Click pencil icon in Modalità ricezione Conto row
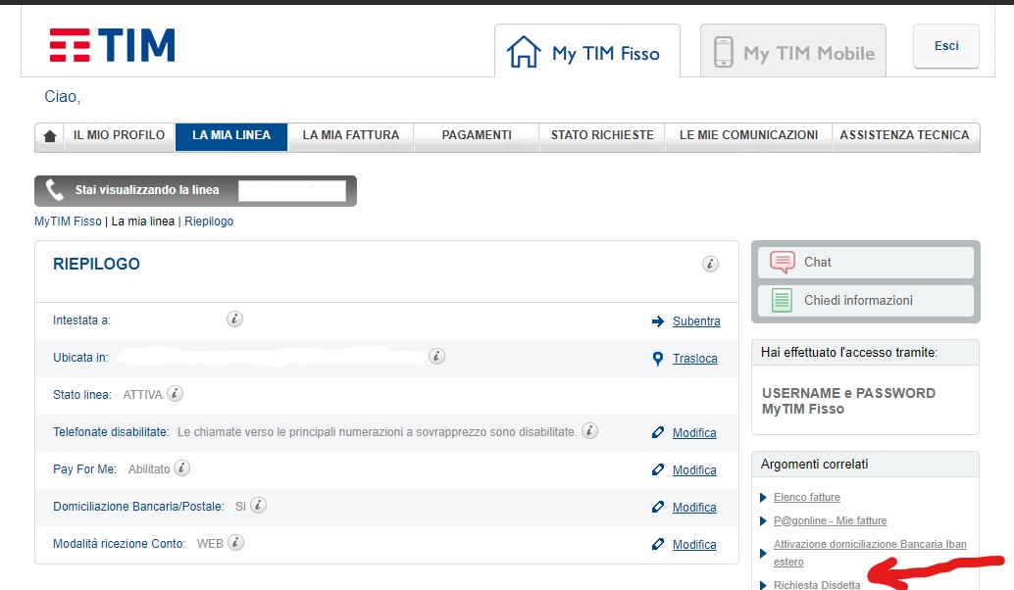This screenshot has height=590, width=1014. 658,544
